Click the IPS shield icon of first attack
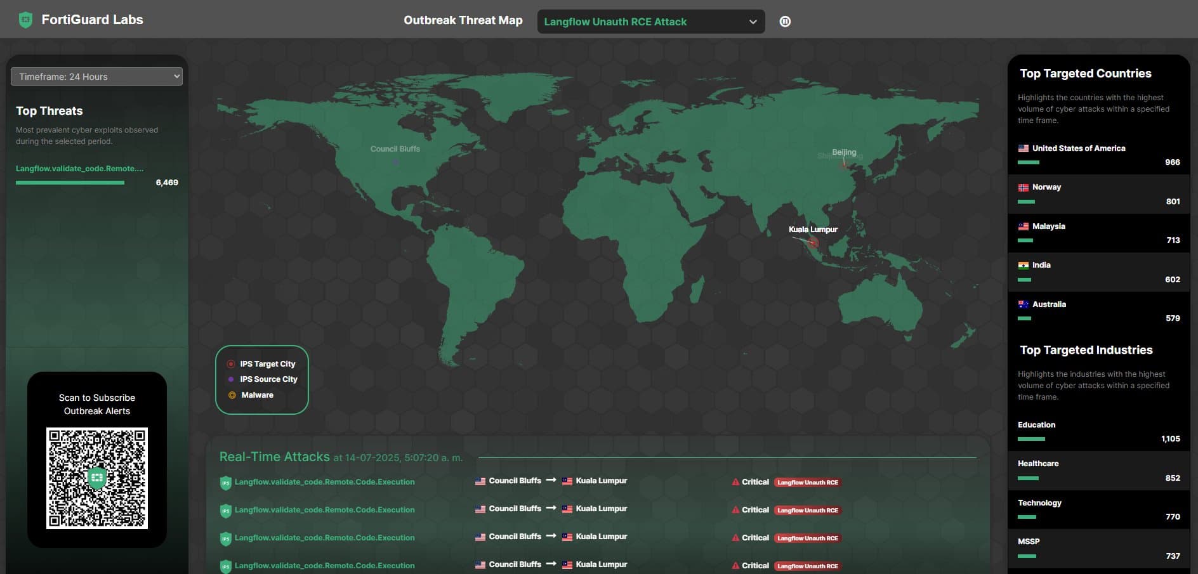Viewport: 1198px width, 574px height. [x=225, y=483]
